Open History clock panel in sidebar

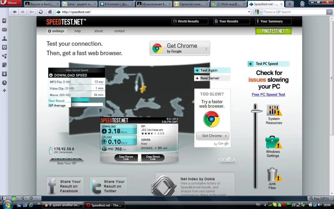(x=4, y=83)
